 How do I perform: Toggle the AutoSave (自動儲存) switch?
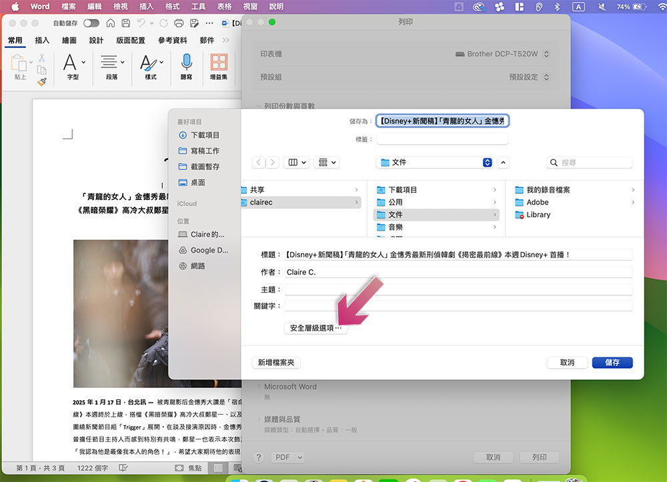[91, 23]
